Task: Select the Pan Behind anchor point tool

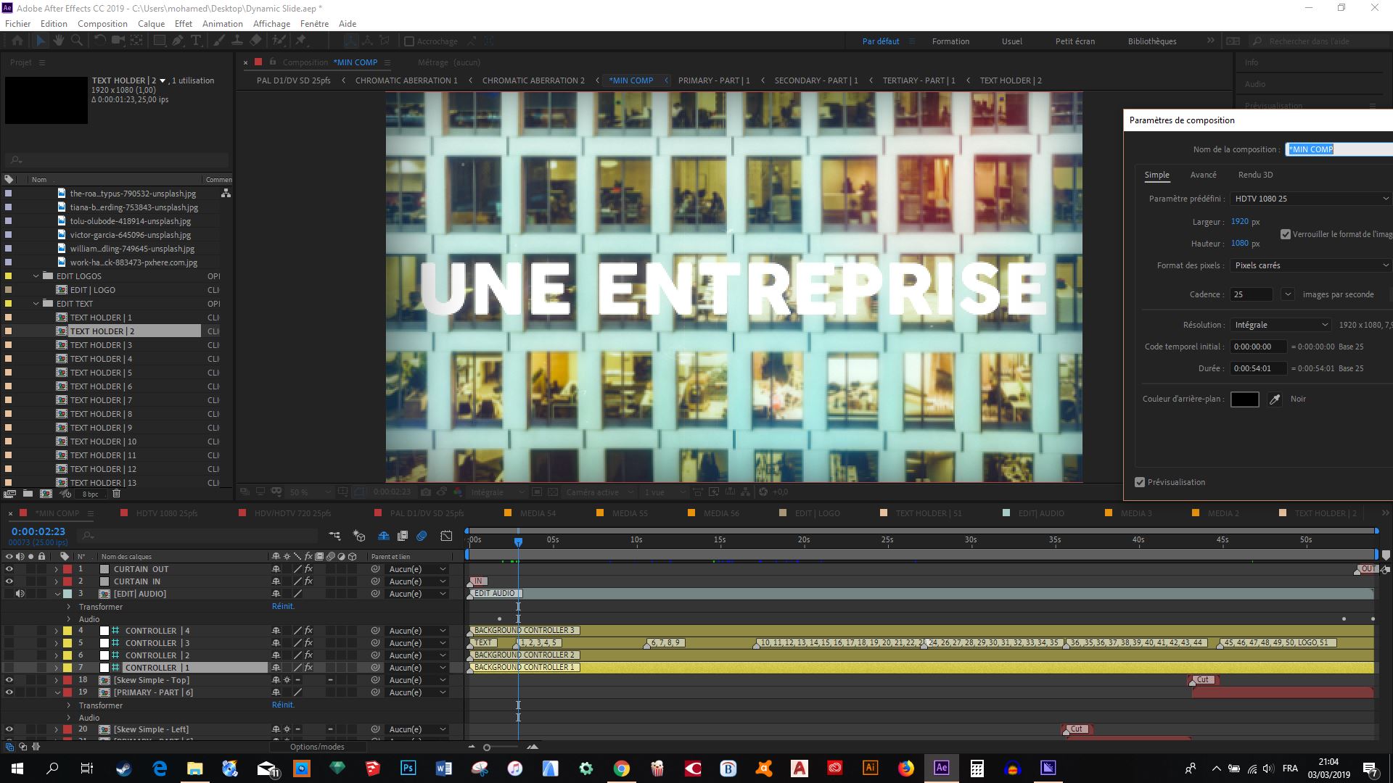Action: [x=136, y=41]
